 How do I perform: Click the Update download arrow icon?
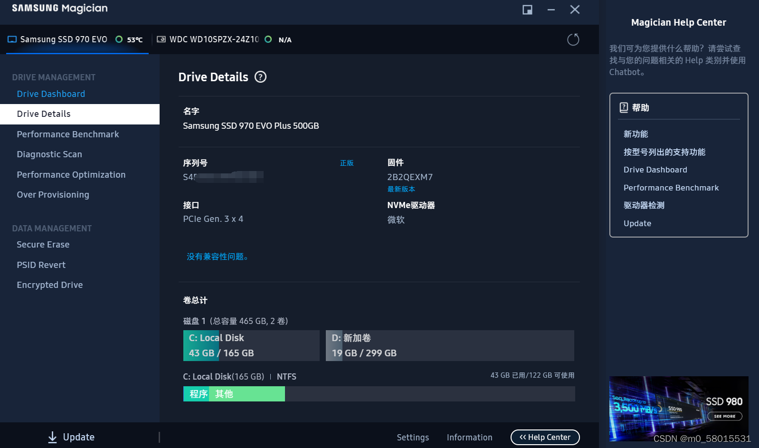click(52, 437)
